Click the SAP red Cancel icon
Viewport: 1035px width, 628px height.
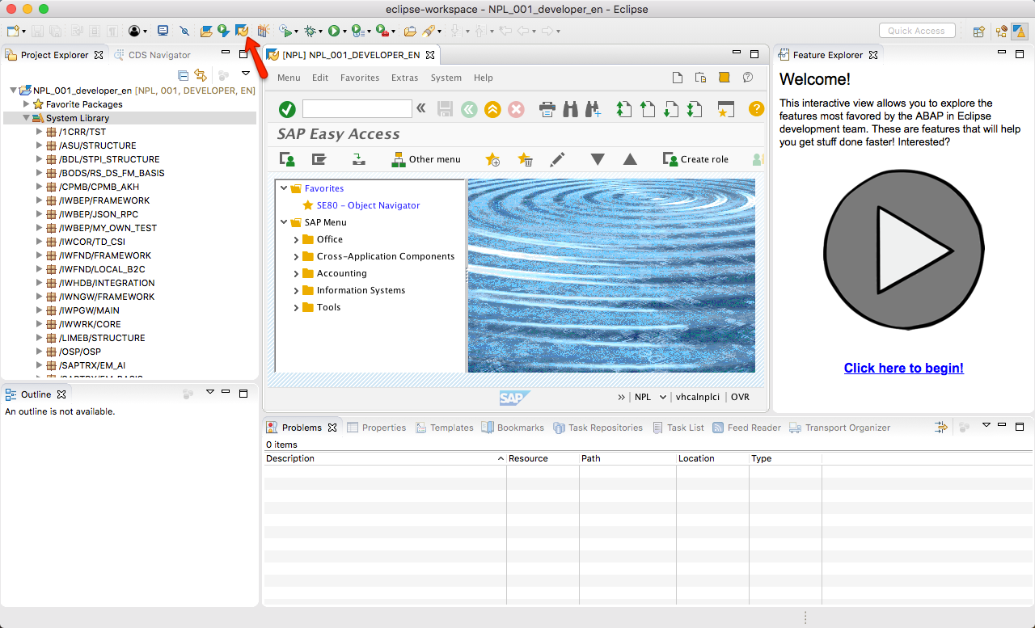point(516,109)
